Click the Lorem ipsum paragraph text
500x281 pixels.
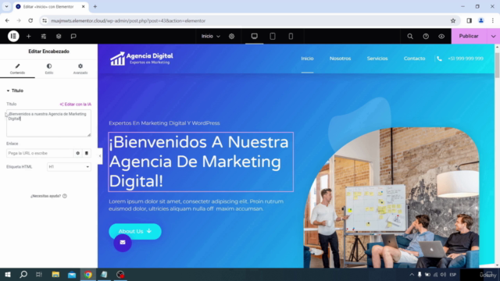tap(196, 205)
